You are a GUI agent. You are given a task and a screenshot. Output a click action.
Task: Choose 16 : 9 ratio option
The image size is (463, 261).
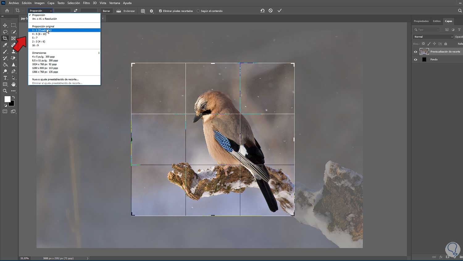pyautogui.click(x=35, y=45)
